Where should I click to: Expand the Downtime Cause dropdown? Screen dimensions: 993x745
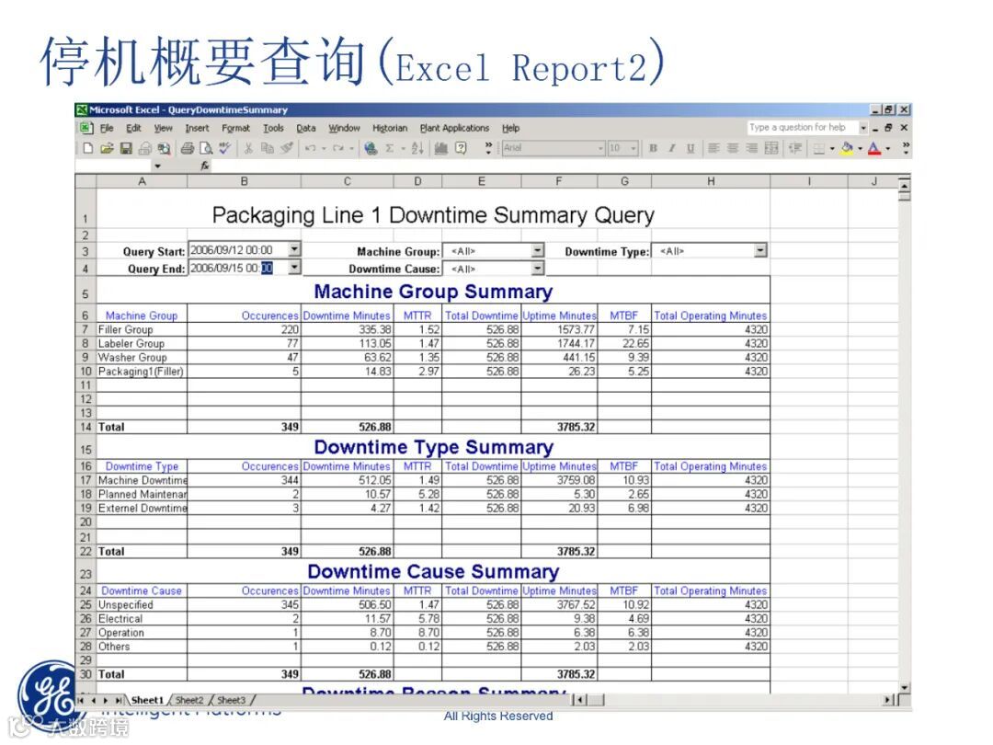coord(537,268)
